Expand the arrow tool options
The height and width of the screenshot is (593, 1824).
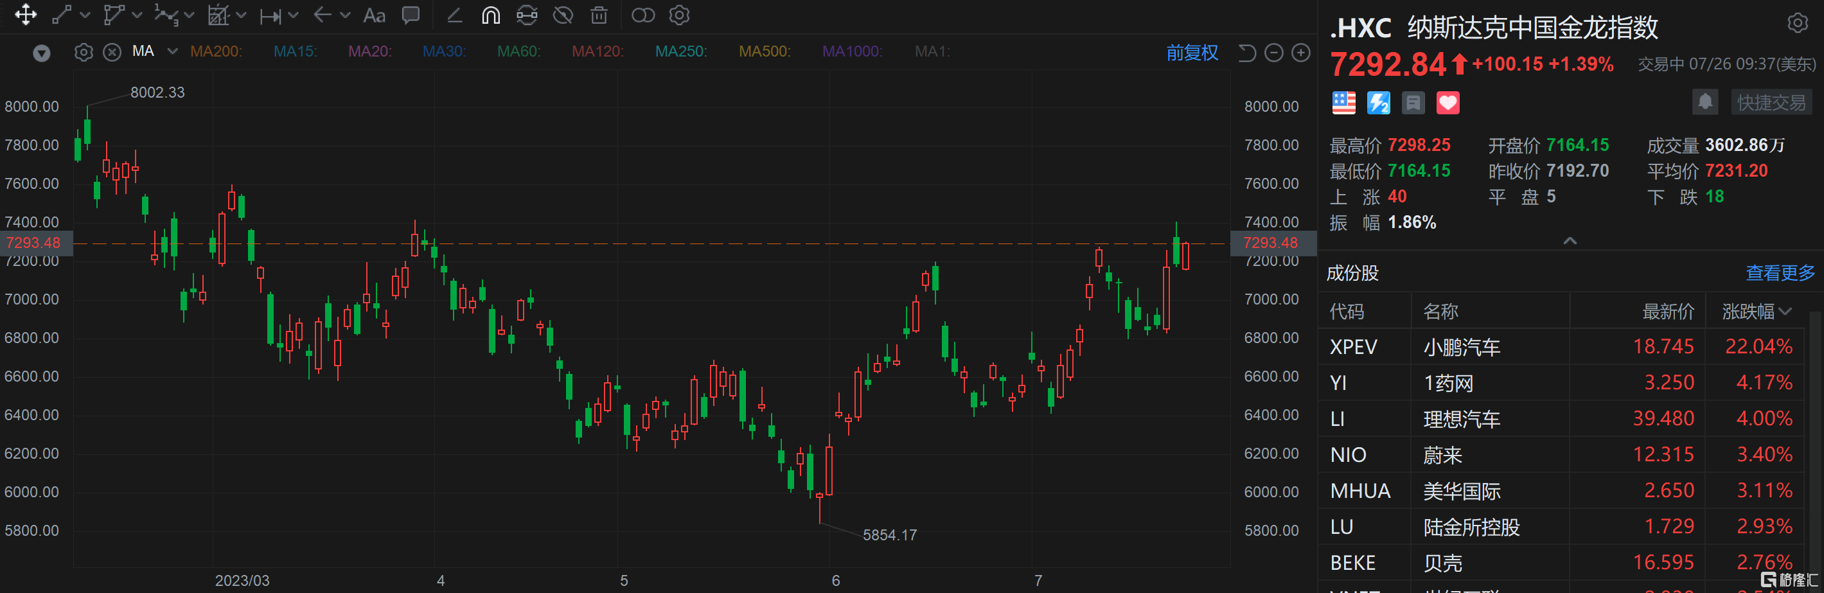click(x=346, y=15)
